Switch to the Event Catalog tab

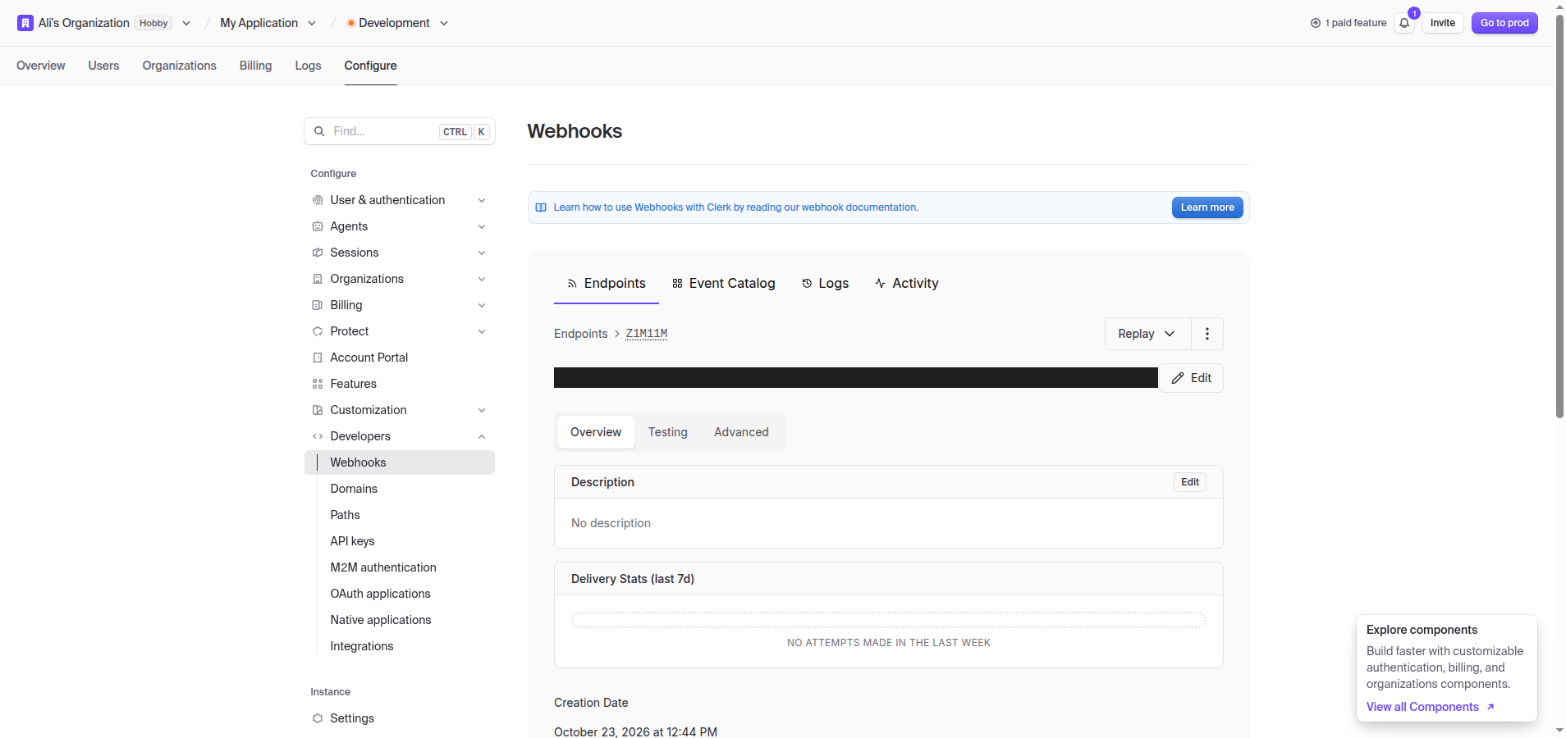723,283
